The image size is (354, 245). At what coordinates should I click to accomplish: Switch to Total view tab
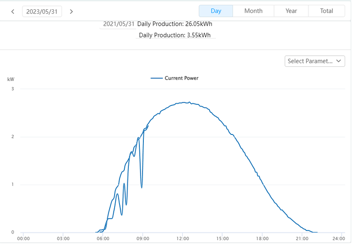pos(327,11)
